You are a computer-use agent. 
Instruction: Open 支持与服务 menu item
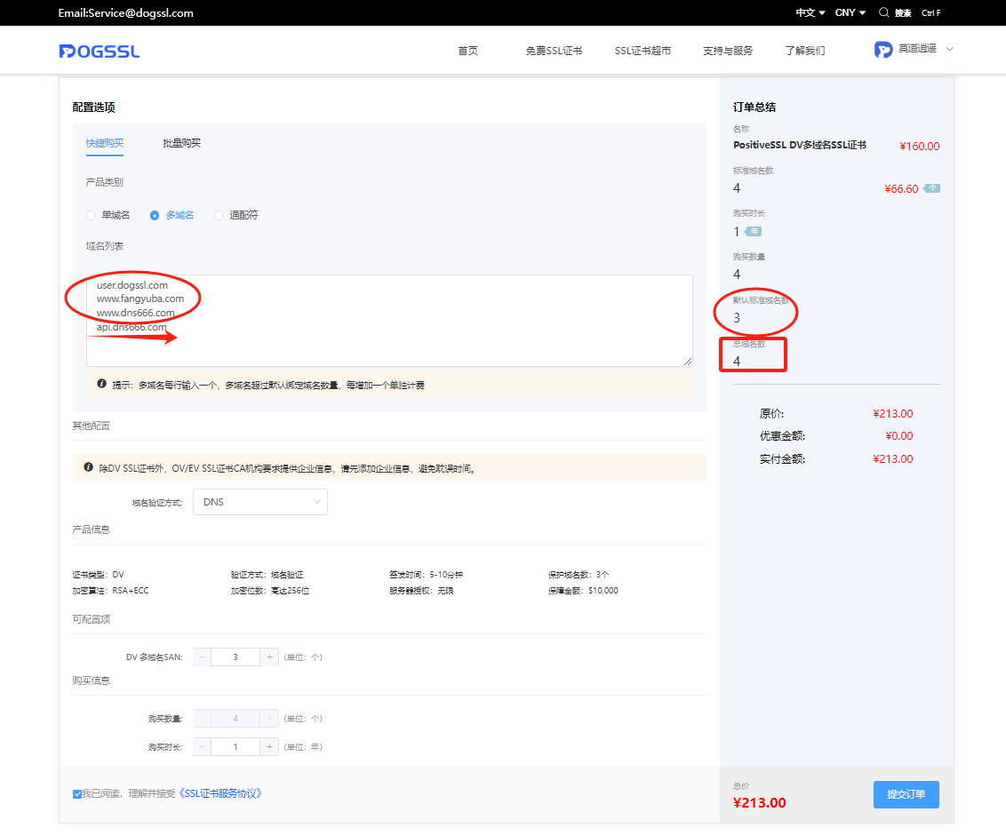click(x=728, y=51)
